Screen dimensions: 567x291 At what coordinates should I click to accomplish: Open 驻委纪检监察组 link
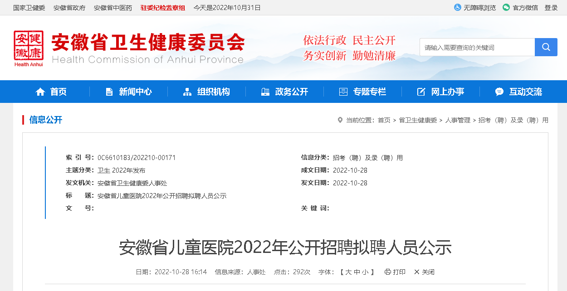tap(163, 8)
